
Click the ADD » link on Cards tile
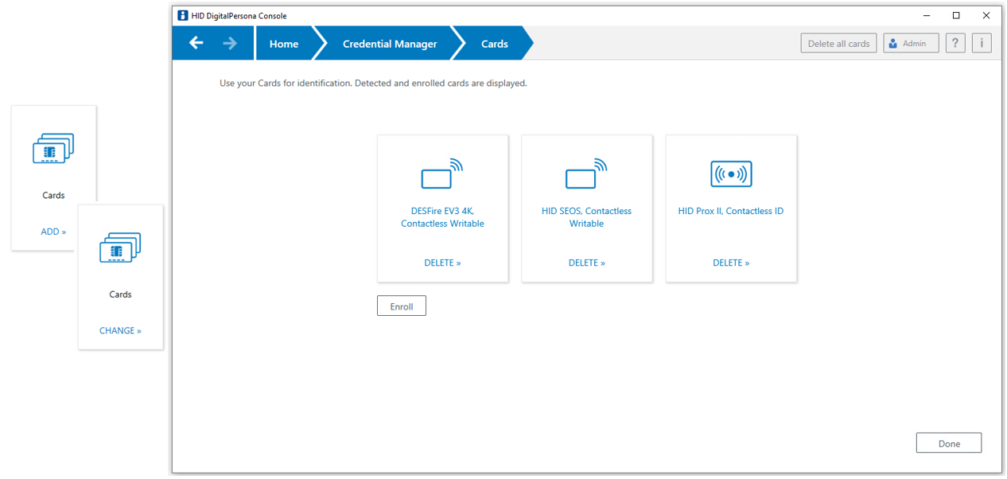coord(53,232)
